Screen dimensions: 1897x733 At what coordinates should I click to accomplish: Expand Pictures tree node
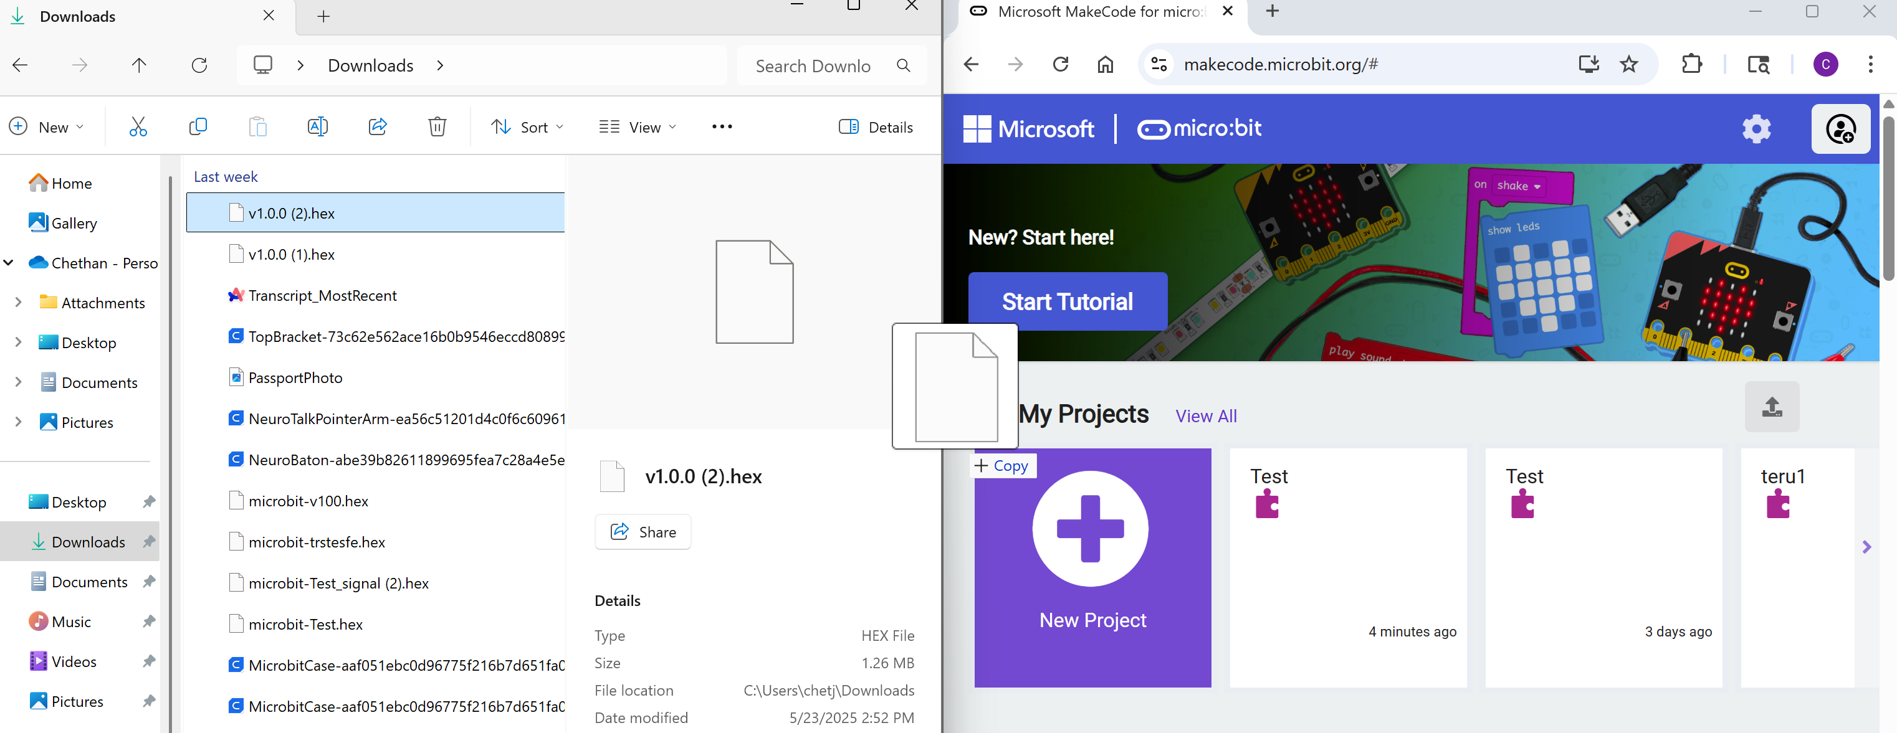pos(19,422)
